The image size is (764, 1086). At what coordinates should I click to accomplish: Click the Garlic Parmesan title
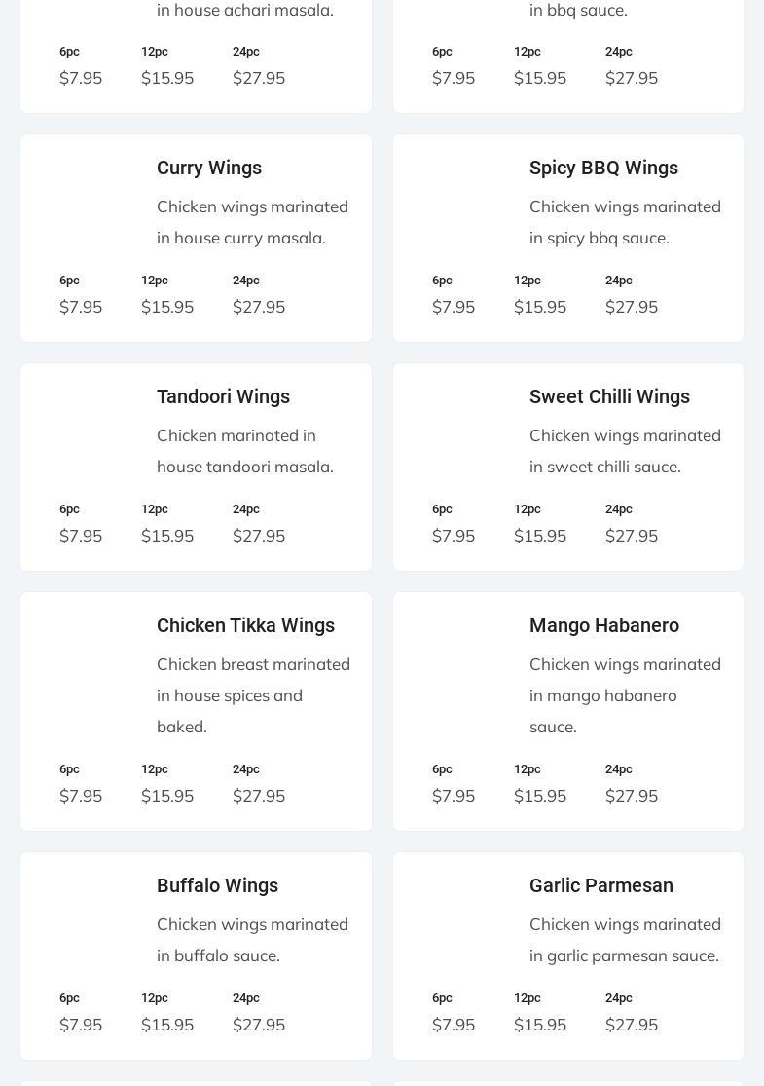601,885
